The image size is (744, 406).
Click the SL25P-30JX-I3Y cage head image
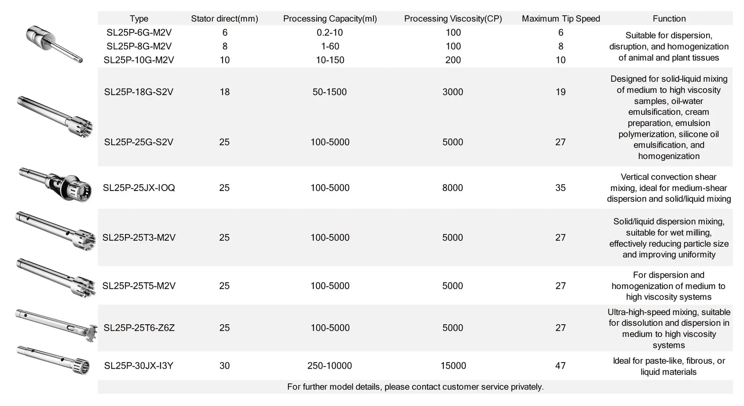54,360
